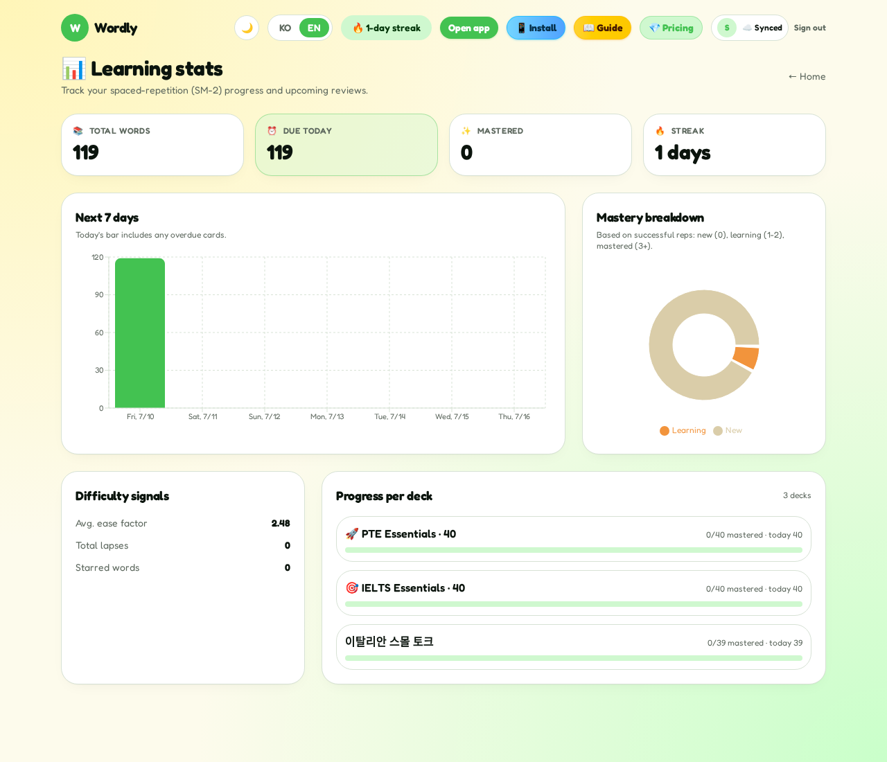Click the orange Learning legend swatch
The width and height of the screenshot is (887, 762).
pyautogui.click(x=665, y=431)
